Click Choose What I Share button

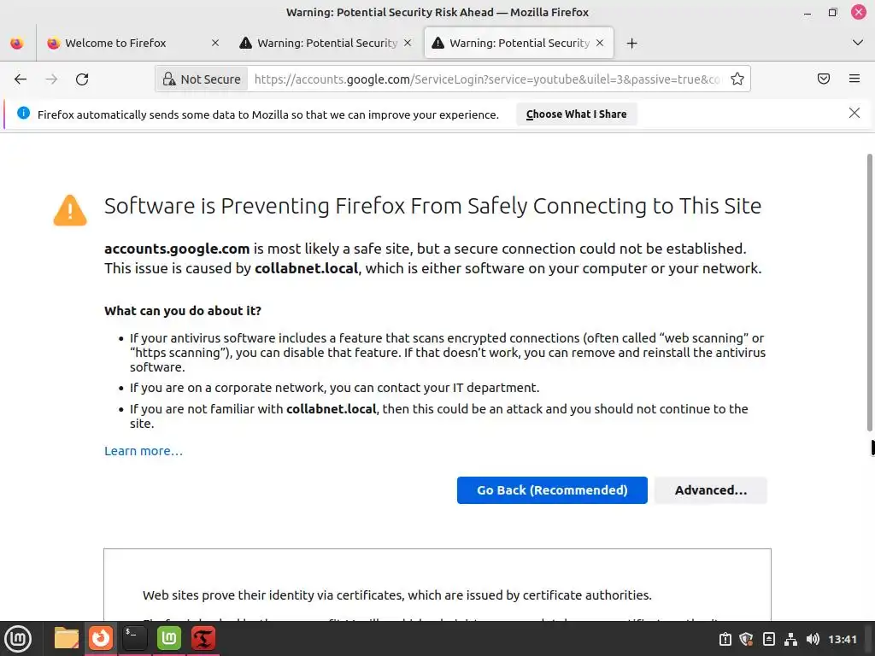coord(576,114)
